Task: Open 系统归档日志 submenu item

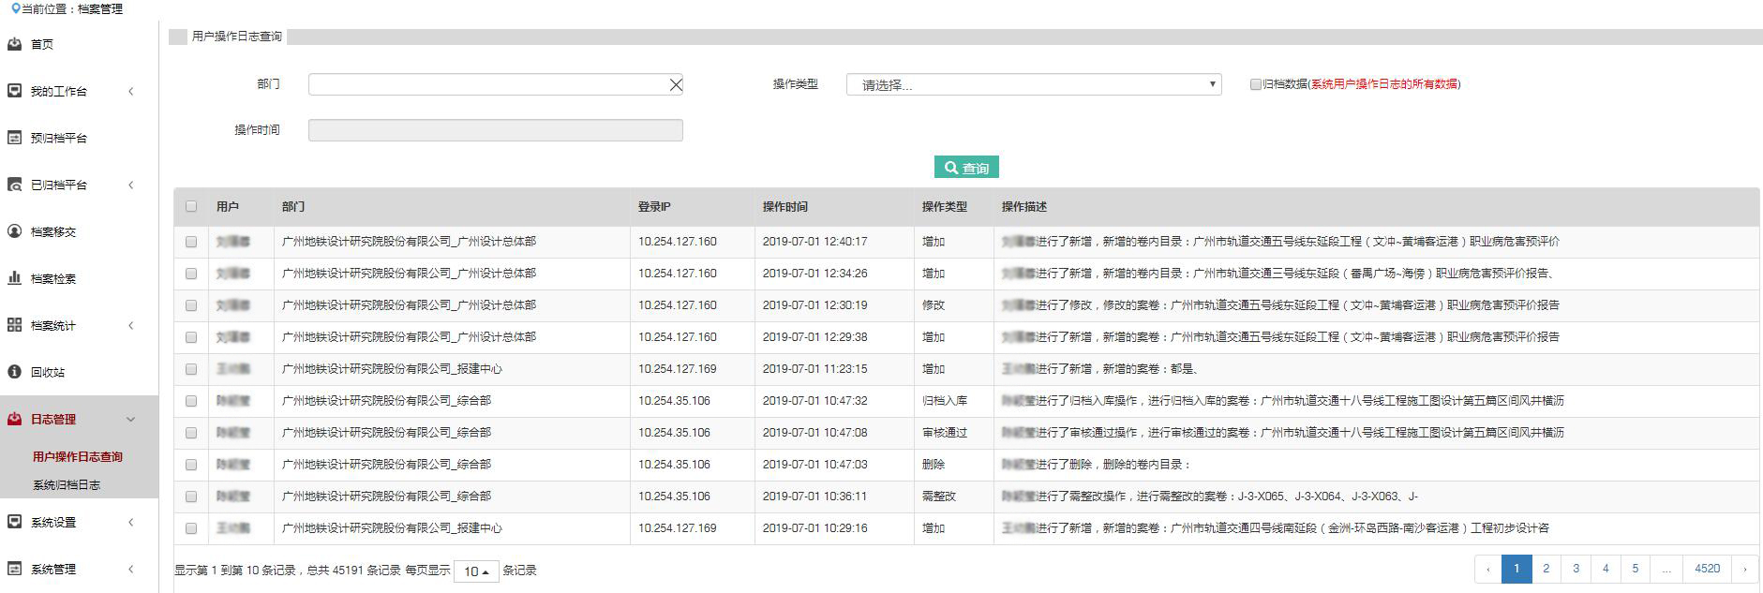Action: tap(67, 485)
